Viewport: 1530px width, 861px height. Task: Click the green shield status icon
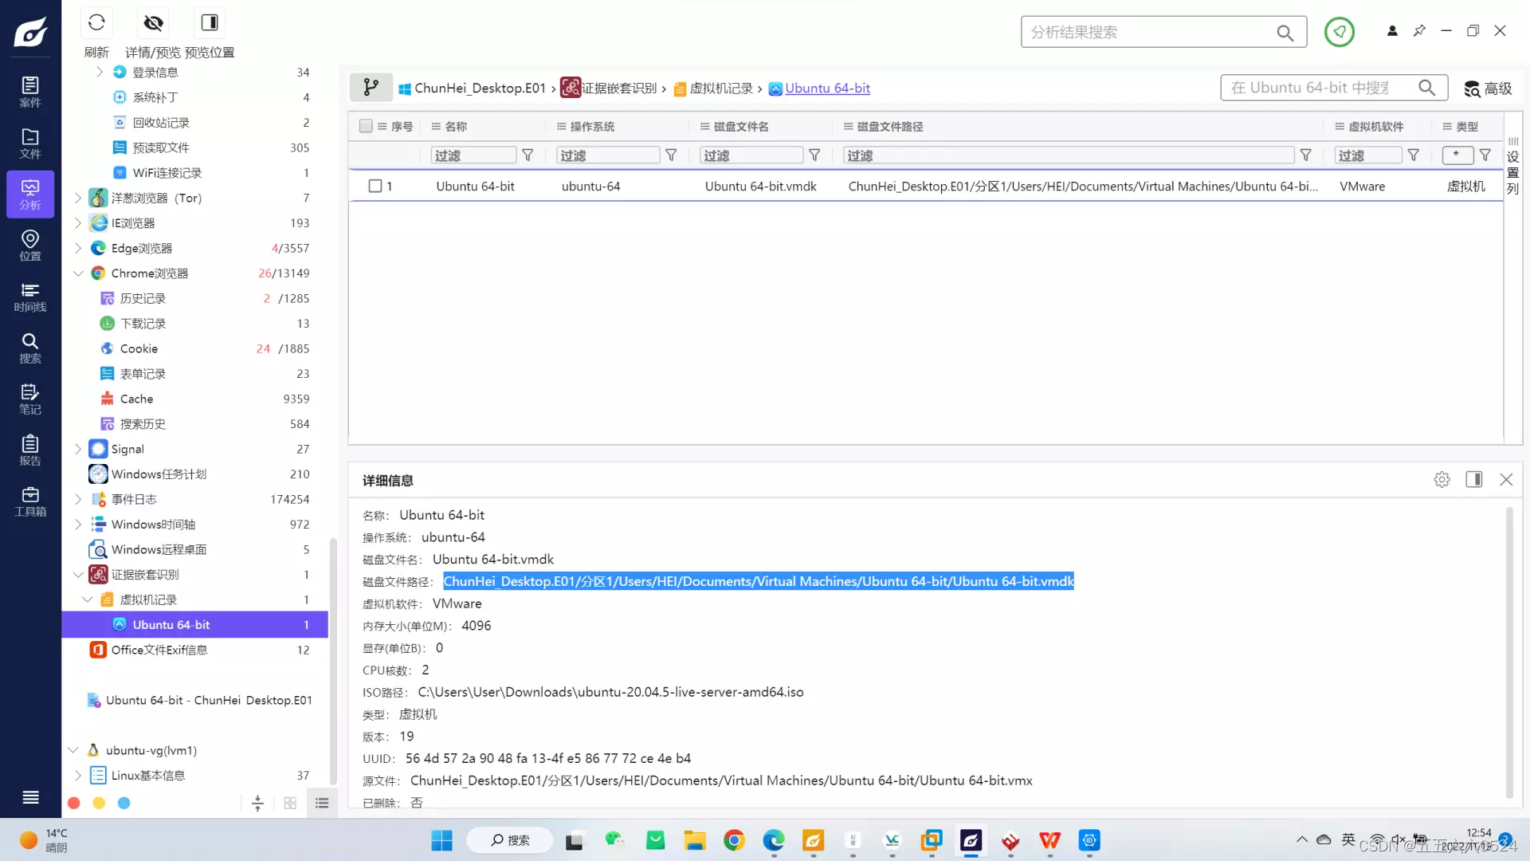(x=1339, y=32)
